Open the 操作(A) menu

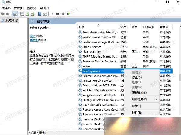[19, 8]
